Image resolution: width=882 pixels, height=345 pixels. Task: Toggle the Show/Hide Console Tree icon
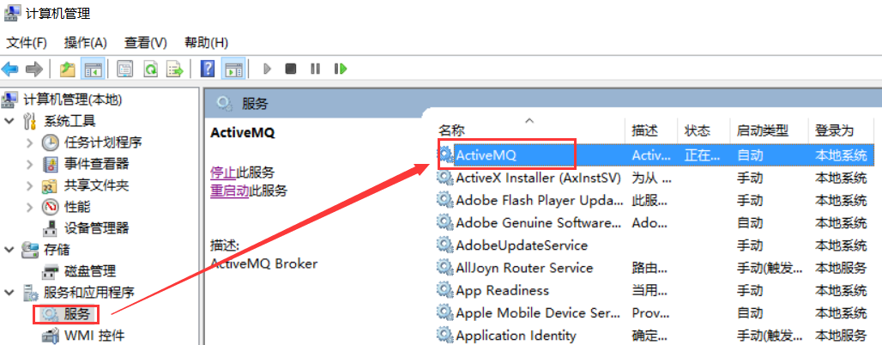(x=93, y=70)
